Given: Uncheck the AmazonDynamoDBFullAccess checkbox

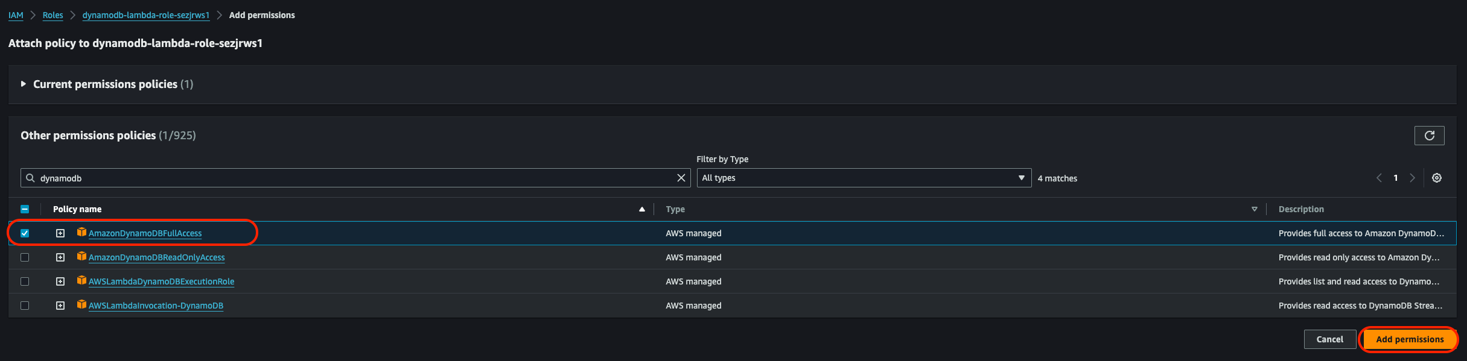Looking at the screenshot, I should pos(25,233).
